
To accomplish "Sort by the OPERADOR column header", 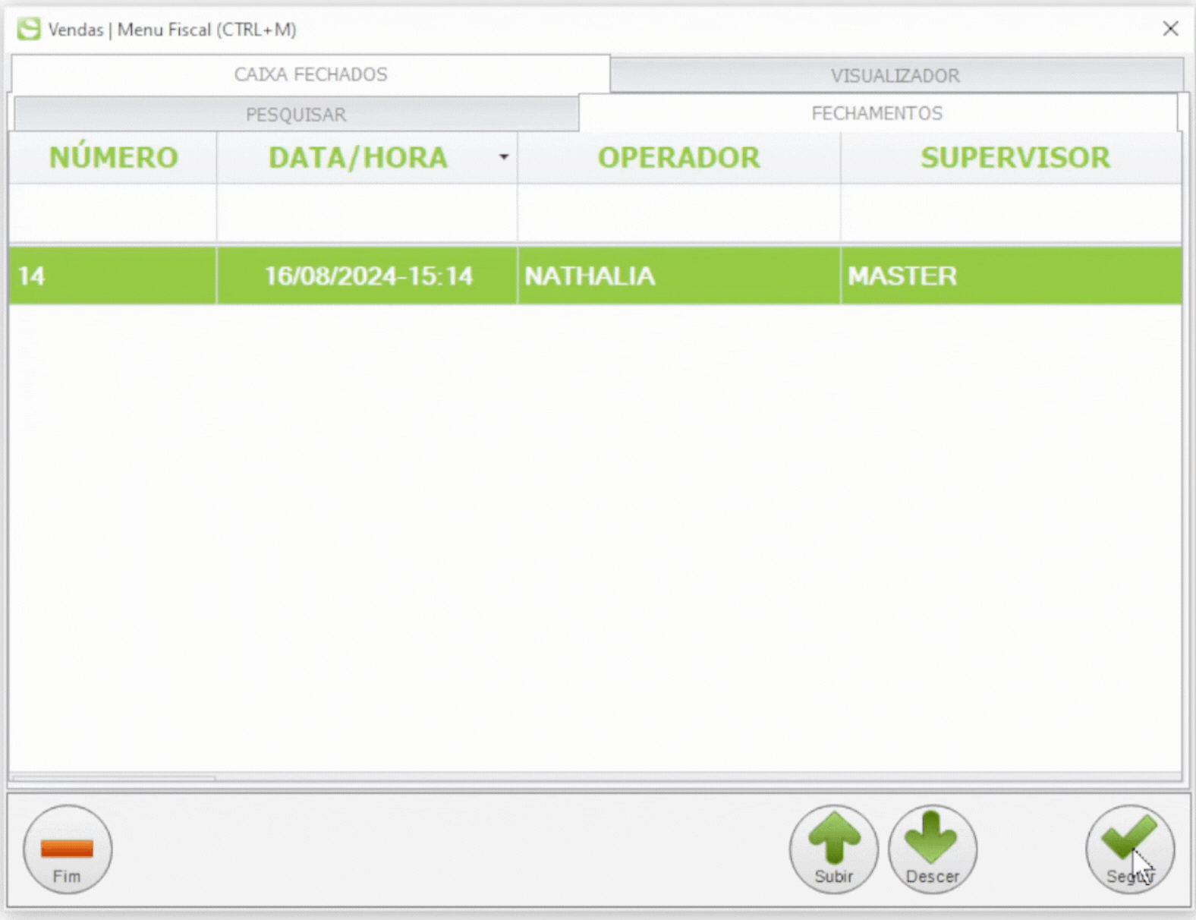I will pyautogui.click(x=678, y=157).
